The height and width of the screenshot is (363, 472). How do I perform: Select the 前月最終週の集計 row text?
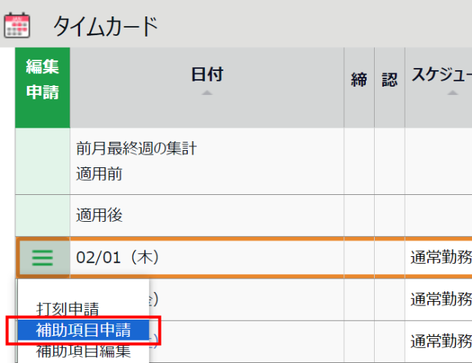[x=136, y=149]
